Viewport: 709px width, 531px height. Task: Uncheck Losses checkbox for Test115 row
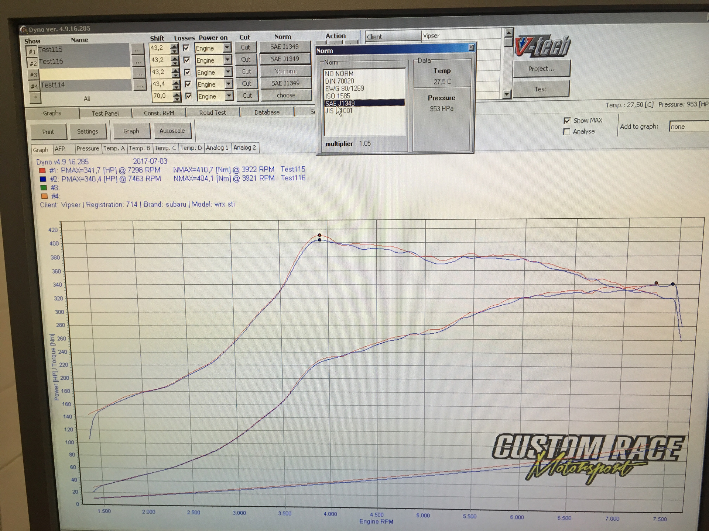[x=186, y=48]
